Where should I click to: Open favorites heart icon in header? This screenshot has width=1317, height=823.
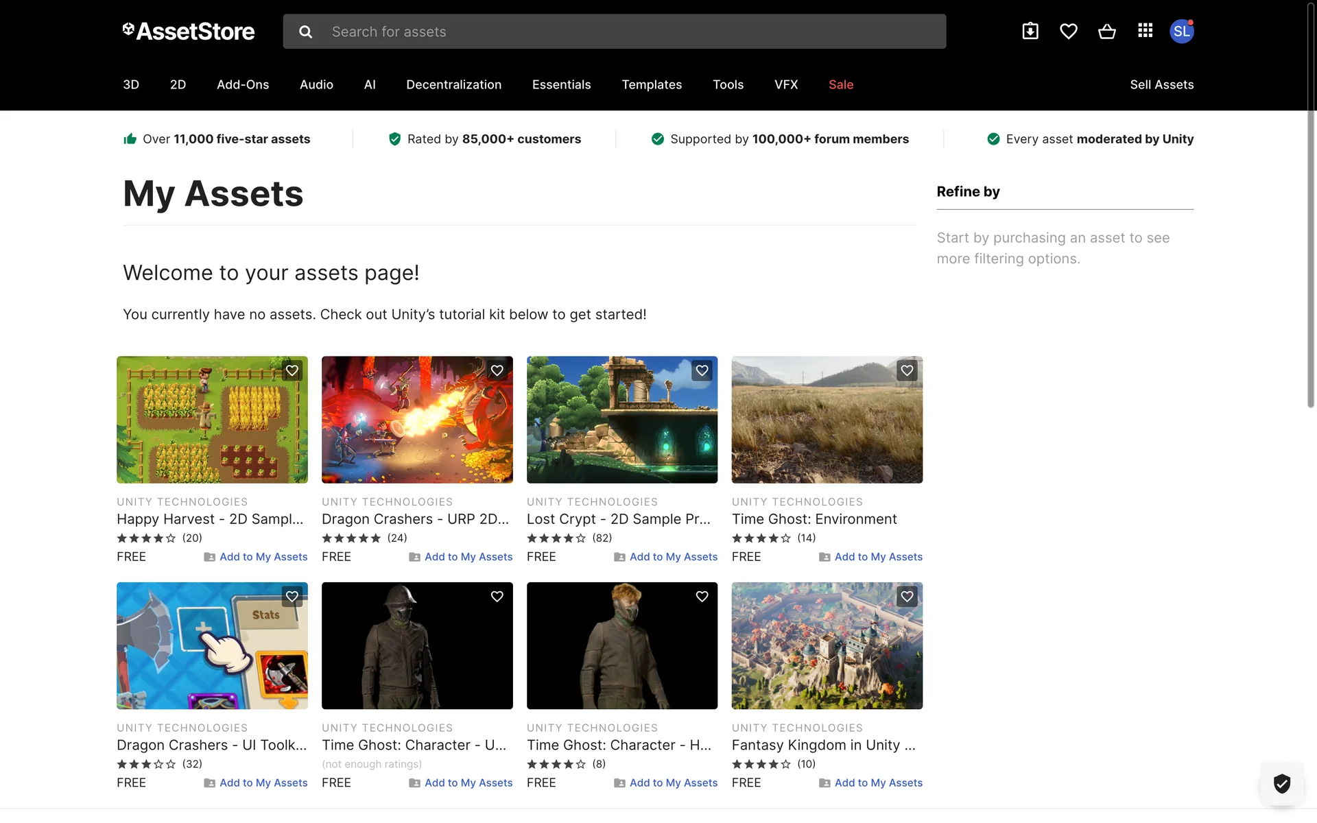[1068, 32]
